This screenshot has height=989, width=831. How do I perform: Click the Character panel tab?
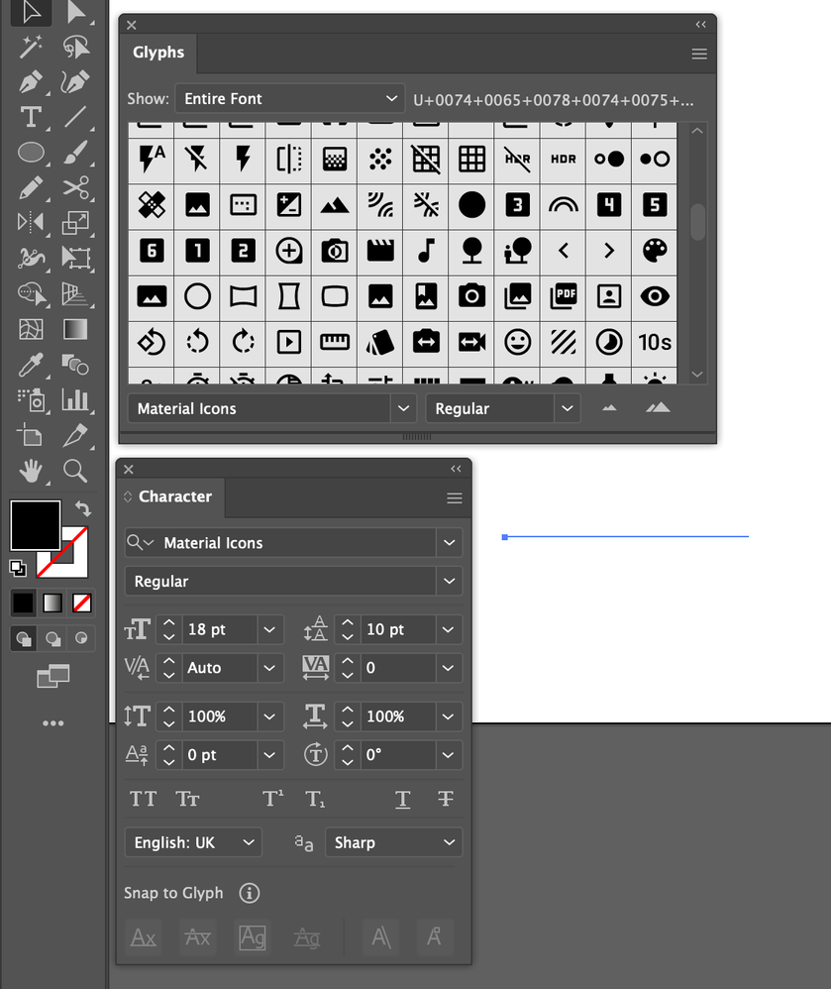171,497
